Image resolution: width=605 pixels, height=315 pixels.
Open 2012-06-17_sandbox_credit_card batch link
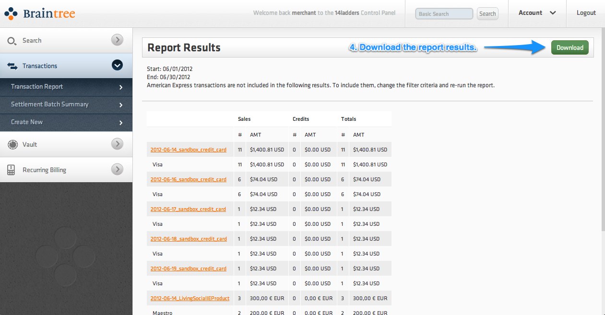pos(188,209)
